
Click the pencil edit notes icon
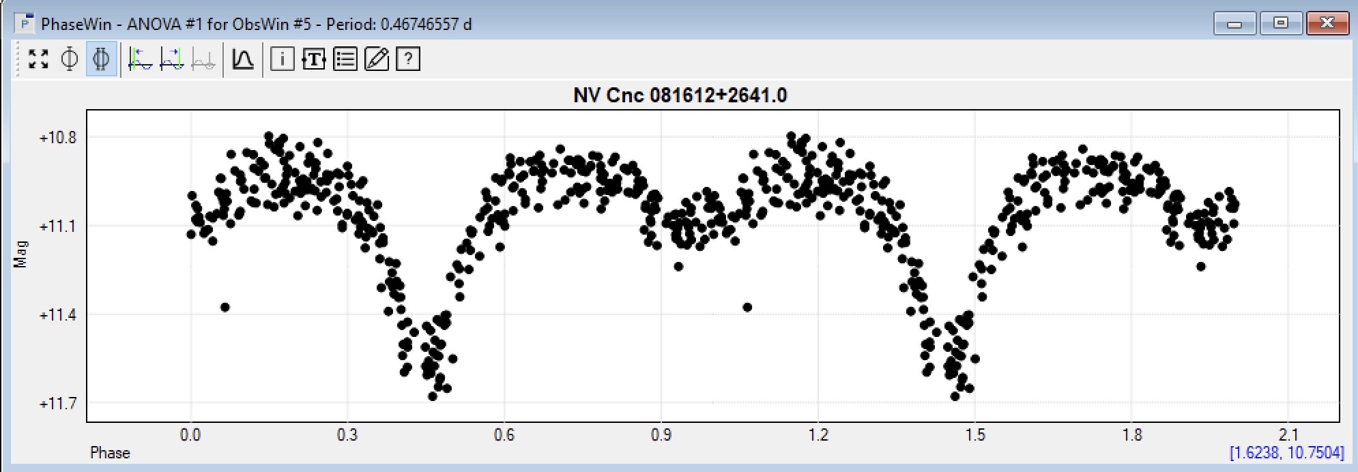(377, 59)
